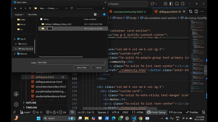Refresh the folder listing in dialog
Image resolution: width=218 pixels, height=122 pixels.
click(72, 8)
